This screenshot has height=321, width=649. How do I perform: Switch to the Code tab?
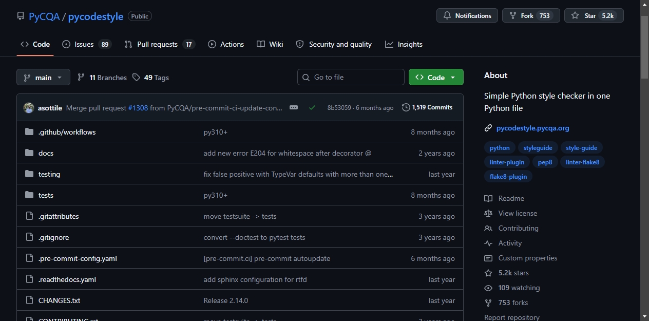[x=35, y=44]
